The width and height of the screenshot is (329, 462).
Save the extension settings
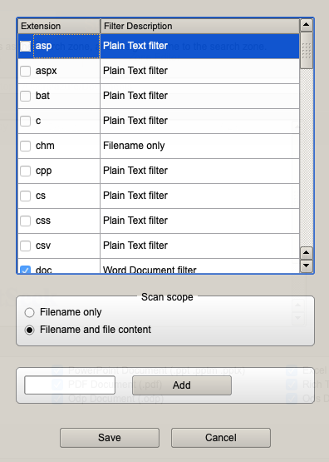pyautogui.click(x=110, y=438)
